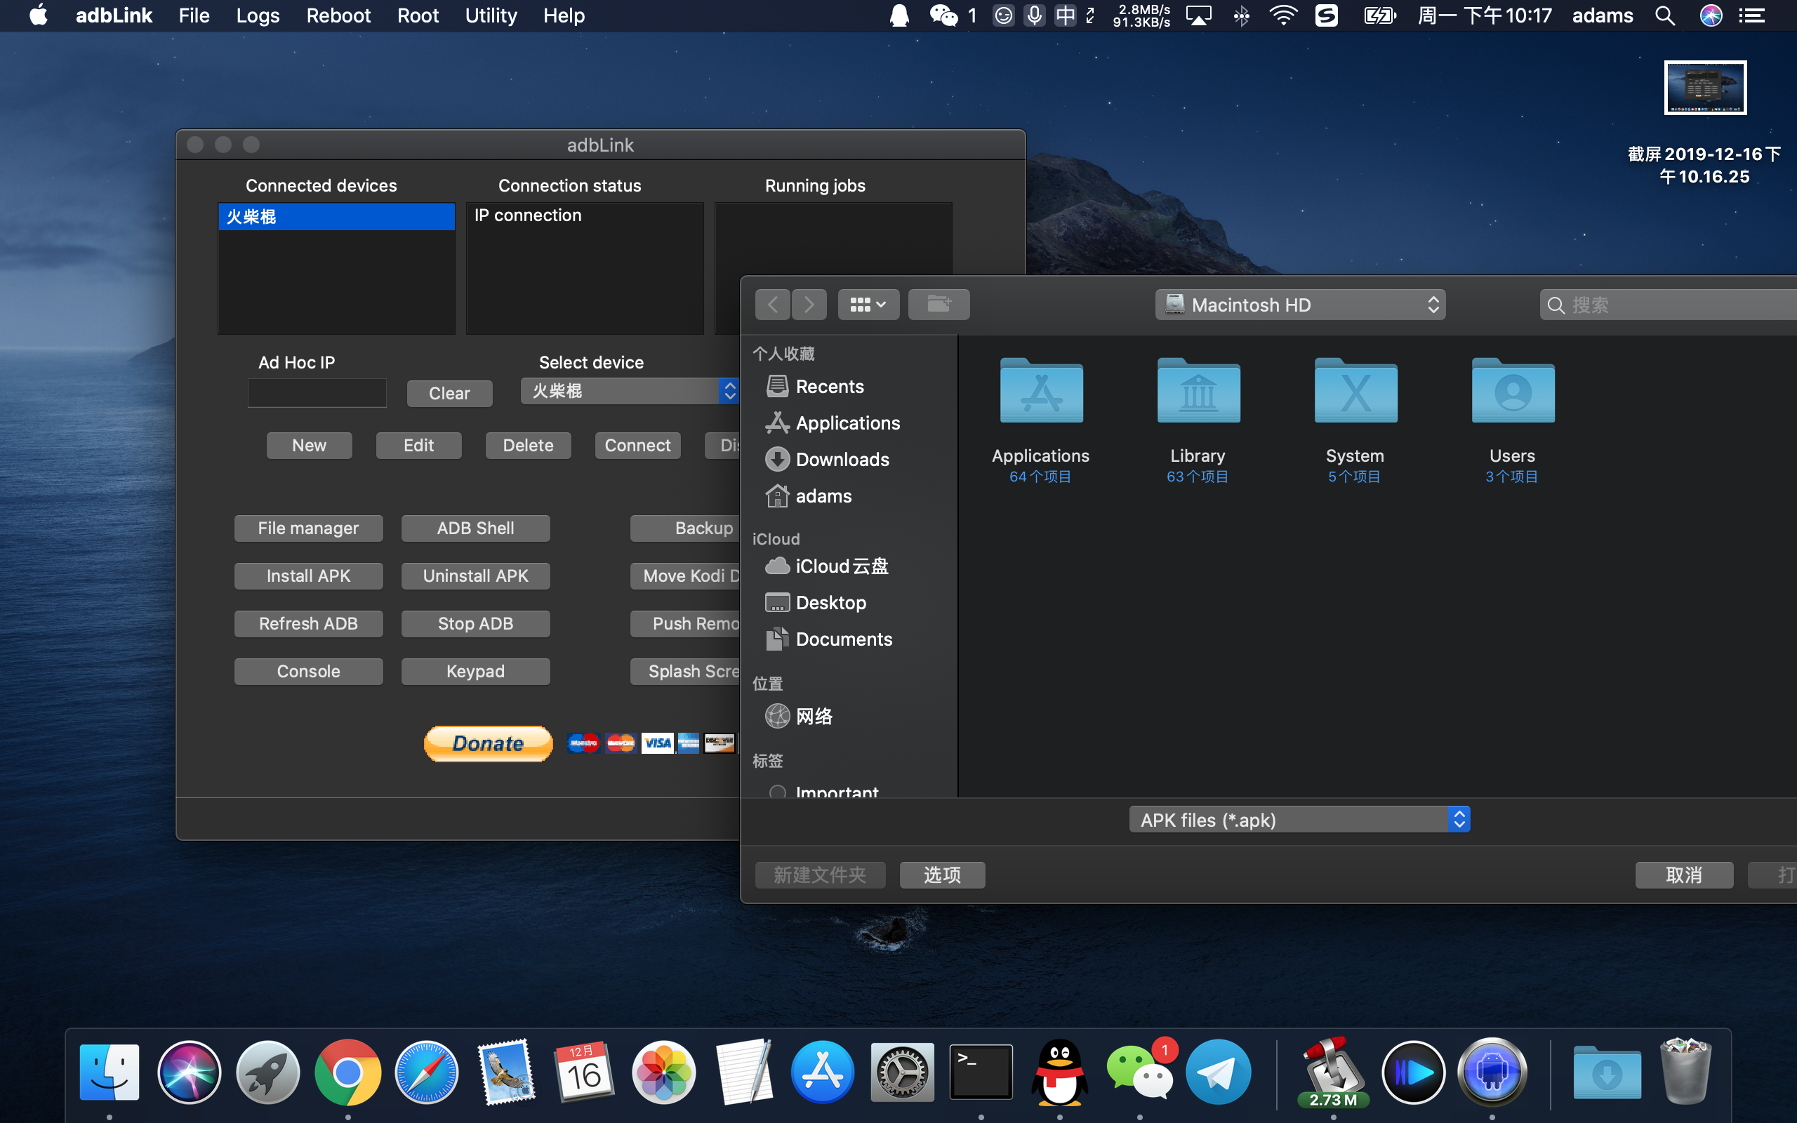This screenshot has height=1123, width=1797.
Task: Open the Keypad
Action: point(475,671)
